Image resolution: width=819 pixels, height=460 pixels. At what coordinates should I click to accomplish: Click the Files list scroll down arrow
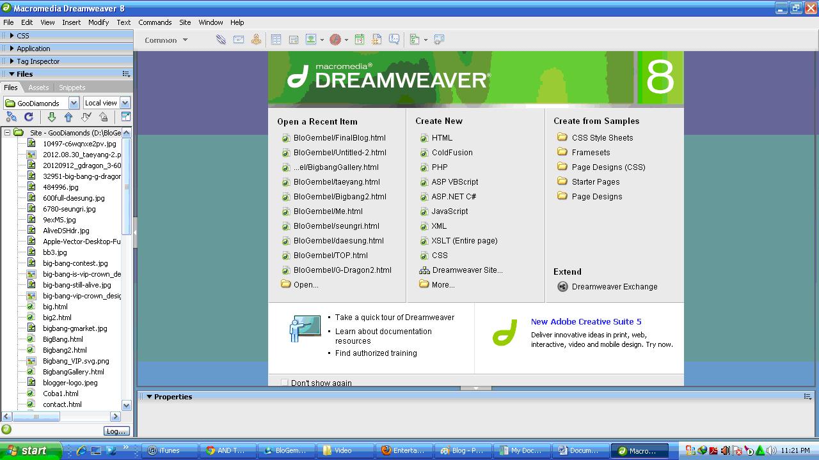[x=127, y=405]
